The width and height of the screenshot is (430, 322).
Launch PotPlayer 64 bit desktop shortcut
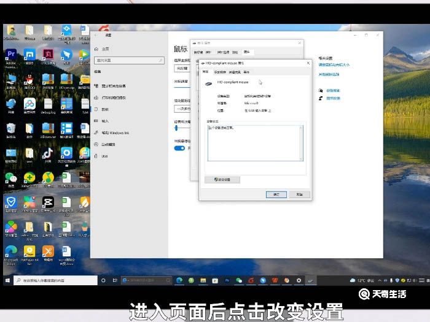(29, 255)
